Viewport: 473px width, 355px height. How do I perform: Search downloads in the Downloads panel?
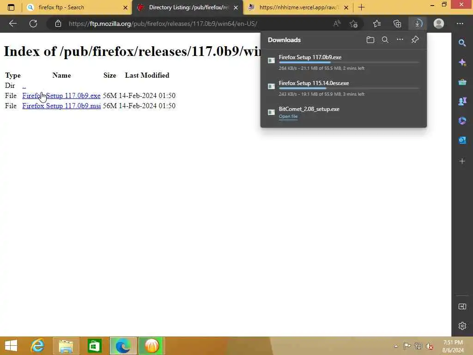tap(385, 40)
